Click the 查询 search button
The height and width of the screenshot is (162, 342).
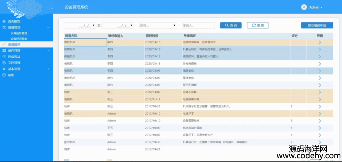point(231,25)
